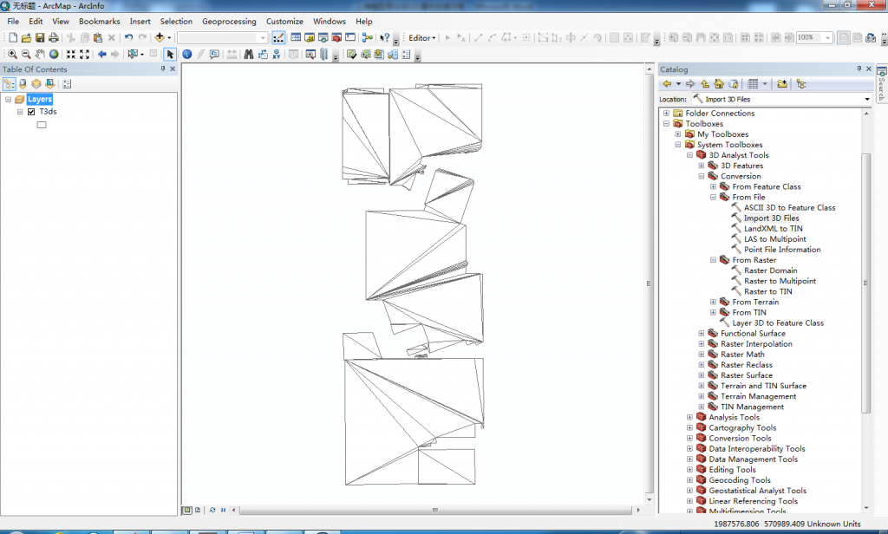Go up one level in Catalog

[705, 84]
